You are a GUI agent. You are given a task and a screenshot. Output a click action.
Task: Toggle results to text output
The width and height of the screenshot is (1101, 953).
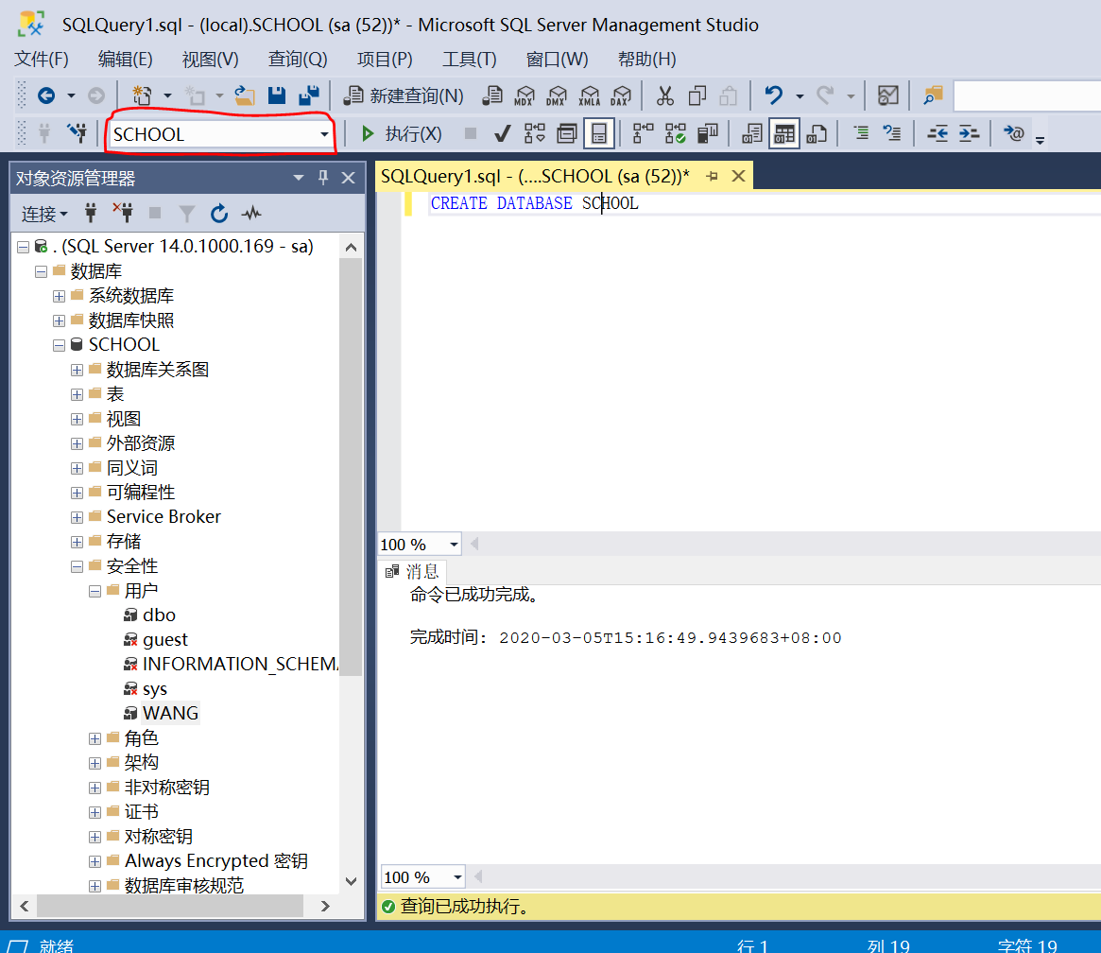point(752,132)
